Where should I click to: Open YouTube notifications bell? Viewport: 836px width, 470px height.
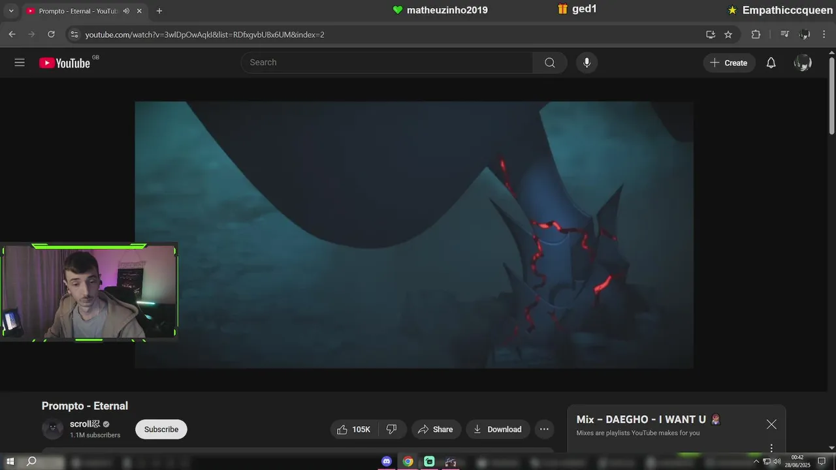pos(771,63)
